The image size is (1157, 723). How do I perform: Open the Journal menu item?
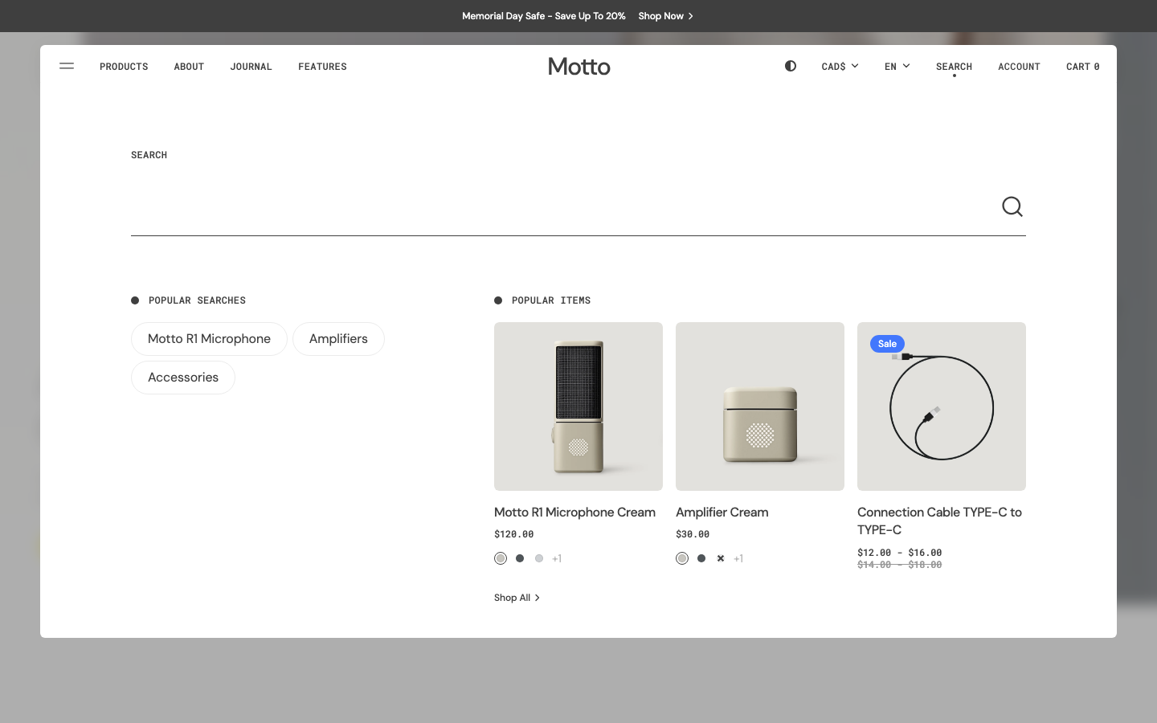click(251, 67)
